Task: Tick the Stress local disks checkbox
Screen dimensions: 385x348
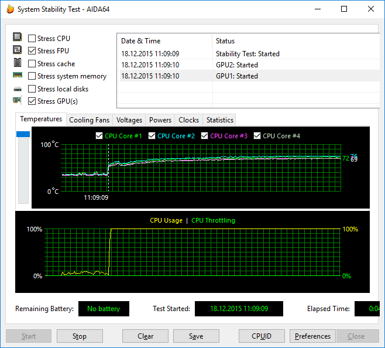Action: (x=32, y=89)
